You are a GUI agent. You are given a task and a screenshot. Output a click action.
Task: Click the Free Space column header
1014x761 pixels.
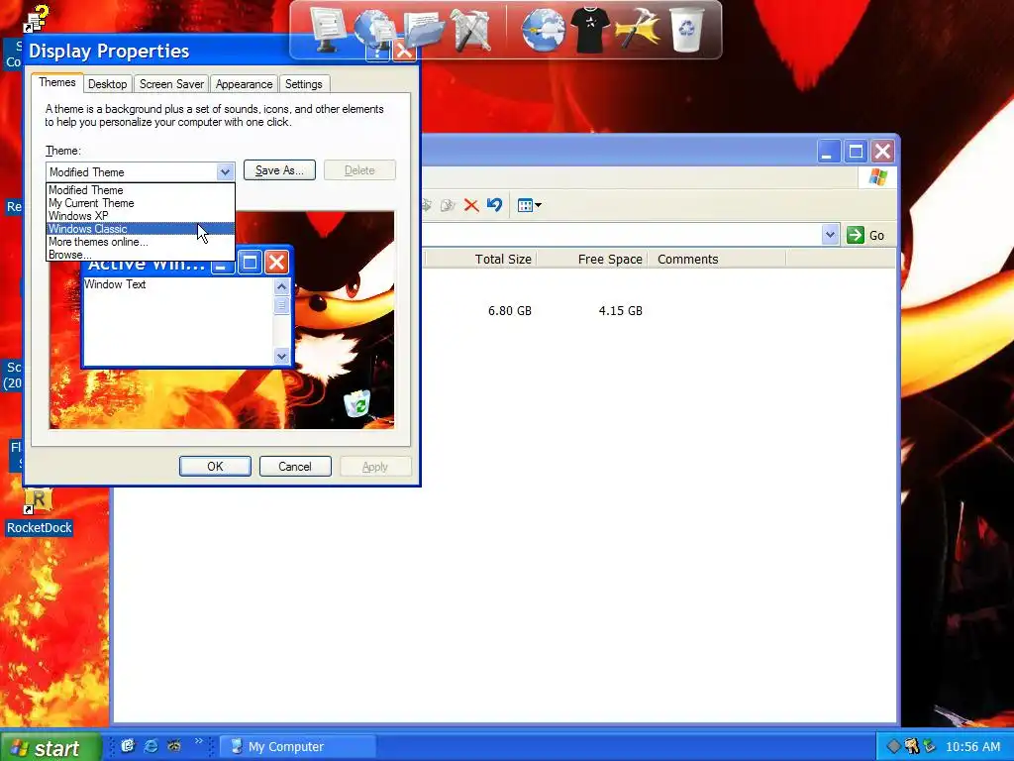pyautogui.click(x=592, y=259)
